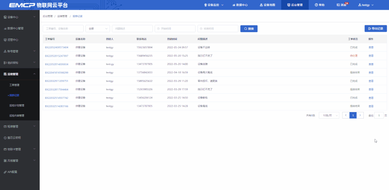Click the 账号管理 person icon

(5, 51)
